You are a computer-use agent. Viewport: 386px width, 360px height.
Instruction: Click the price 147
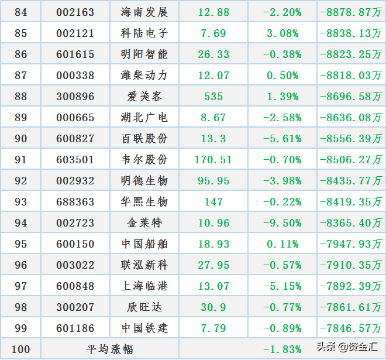pyautogui.click(x=213, y=202)
